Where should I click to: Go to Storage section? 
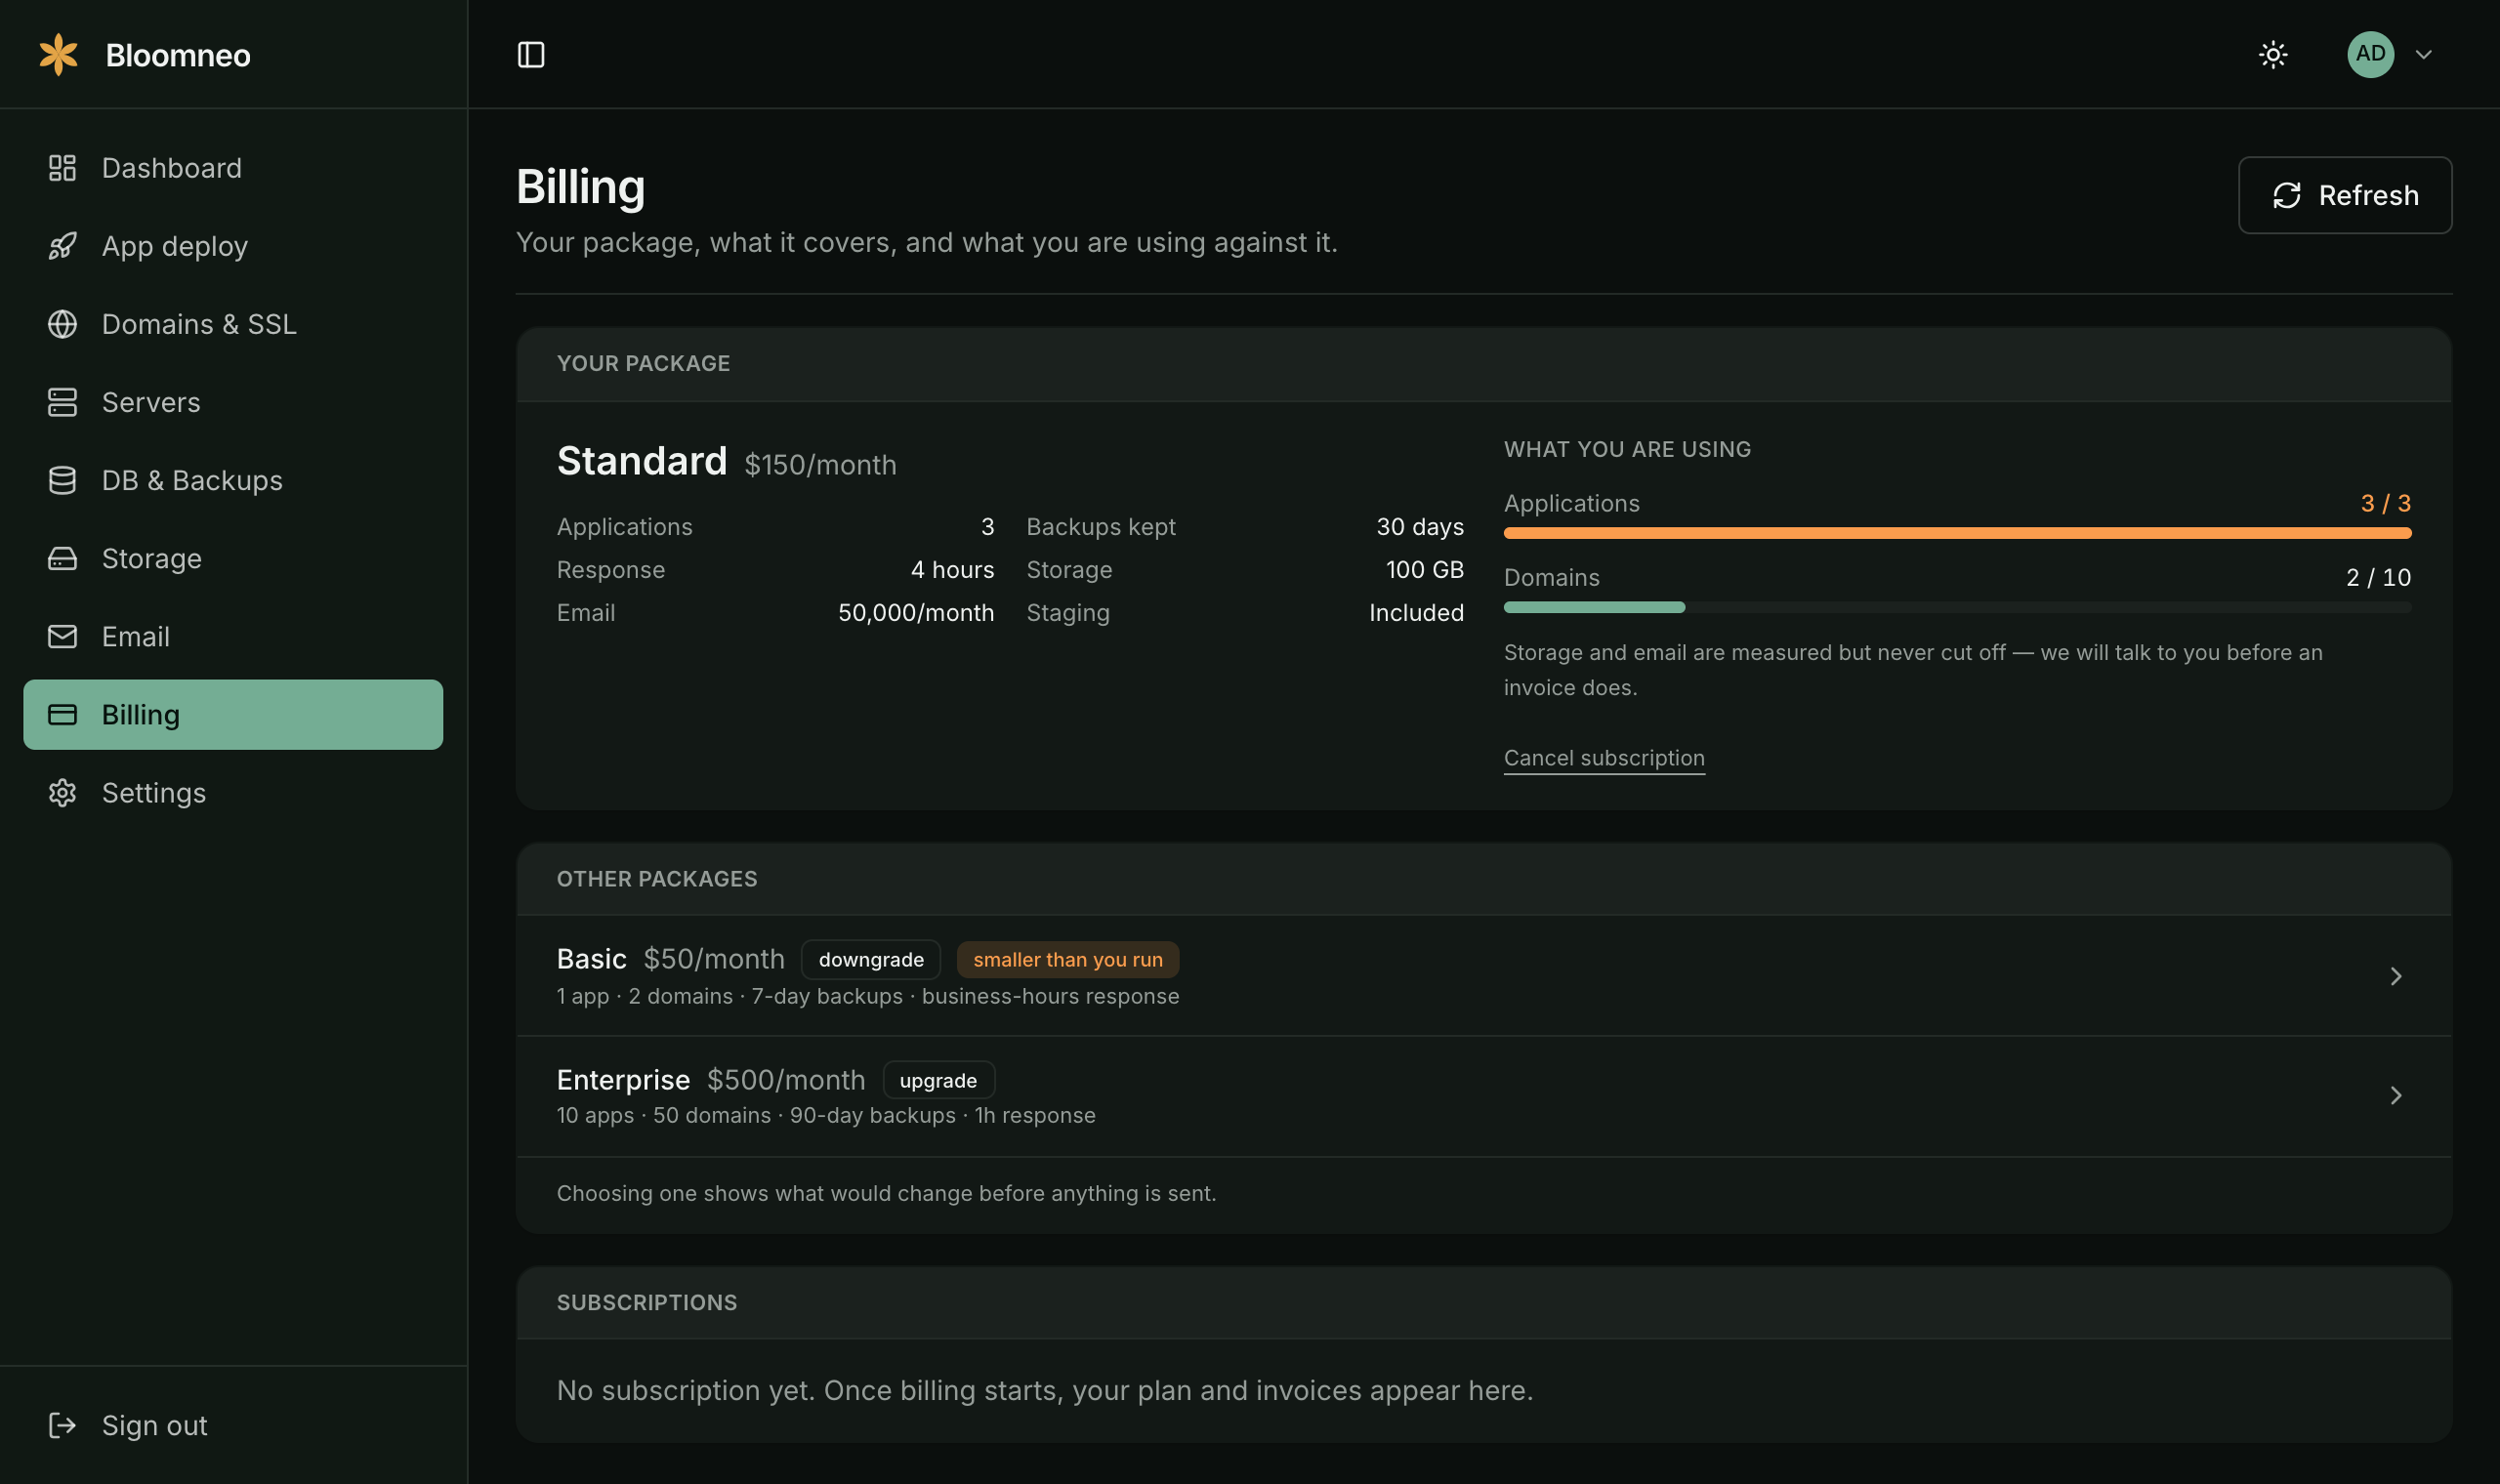point(233,558)
